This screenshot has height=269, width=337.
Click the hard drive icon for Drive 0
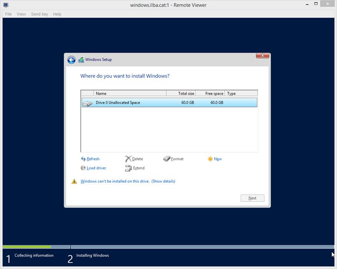[x=87, y=103]
